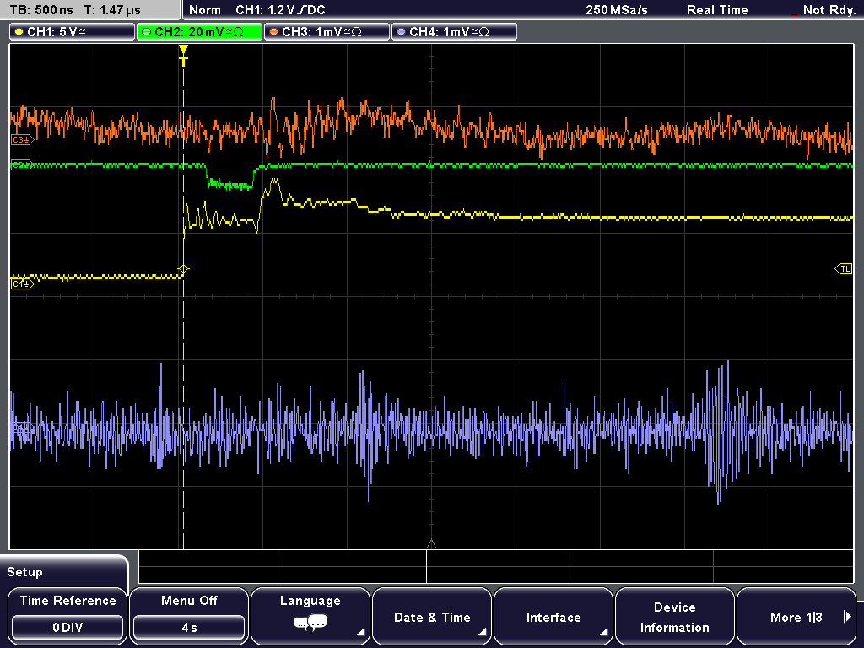Click the C4 ground level marker

(x=21, y=428)
